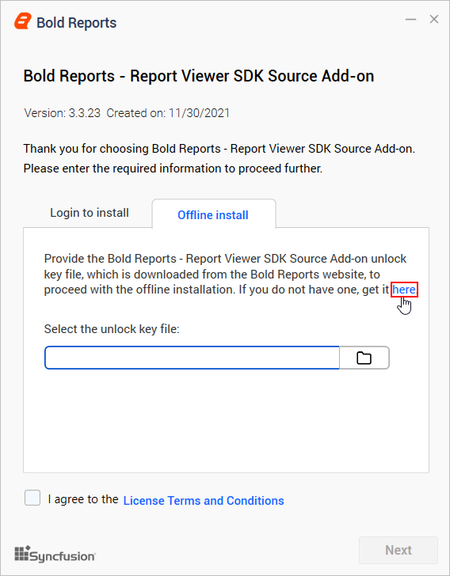450x576 pixels.
Task: Follow the 'here' link to get unlock key
Action: (x=404, y=290)
